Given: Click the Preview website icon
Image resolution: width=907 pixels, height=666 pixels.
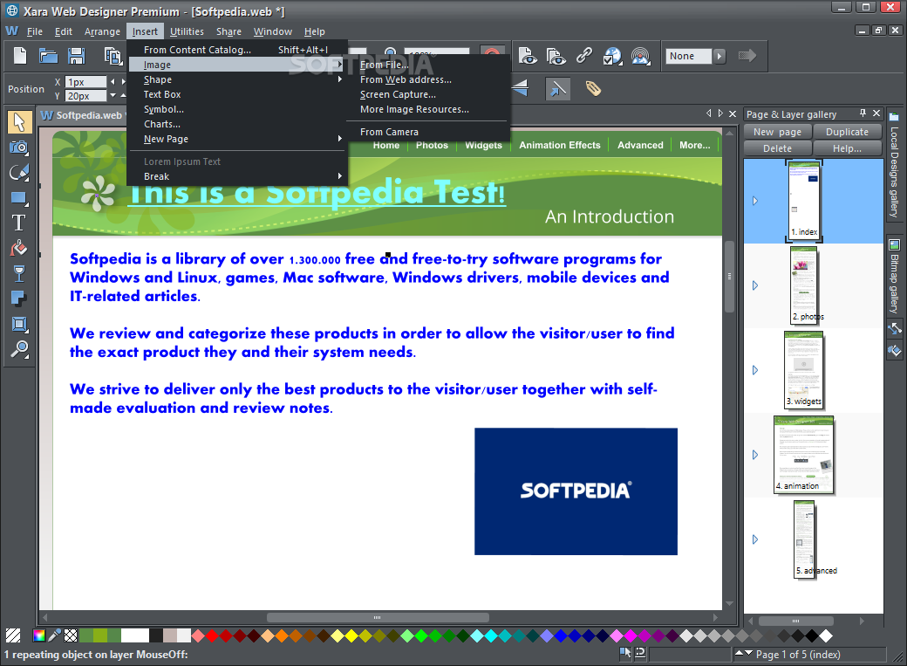Looking at the screenshot, I should [x=556, y=56].
